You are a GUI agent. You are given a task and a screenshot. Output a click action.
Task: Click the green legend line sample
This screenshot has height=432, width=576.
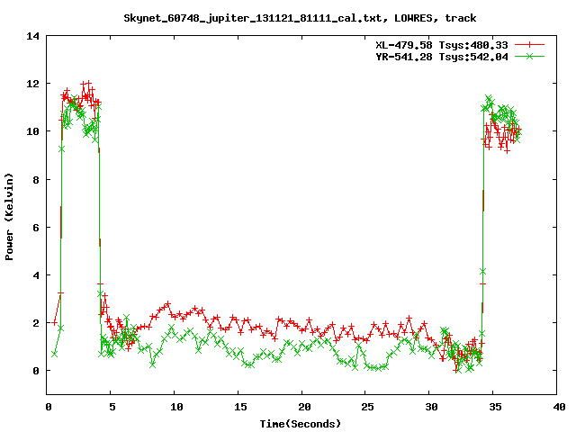coord(529,56)
